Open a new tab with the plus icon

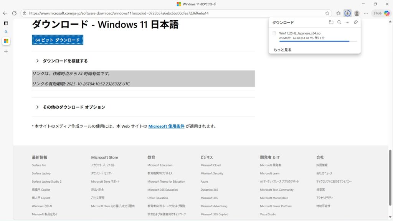(6, 51)
